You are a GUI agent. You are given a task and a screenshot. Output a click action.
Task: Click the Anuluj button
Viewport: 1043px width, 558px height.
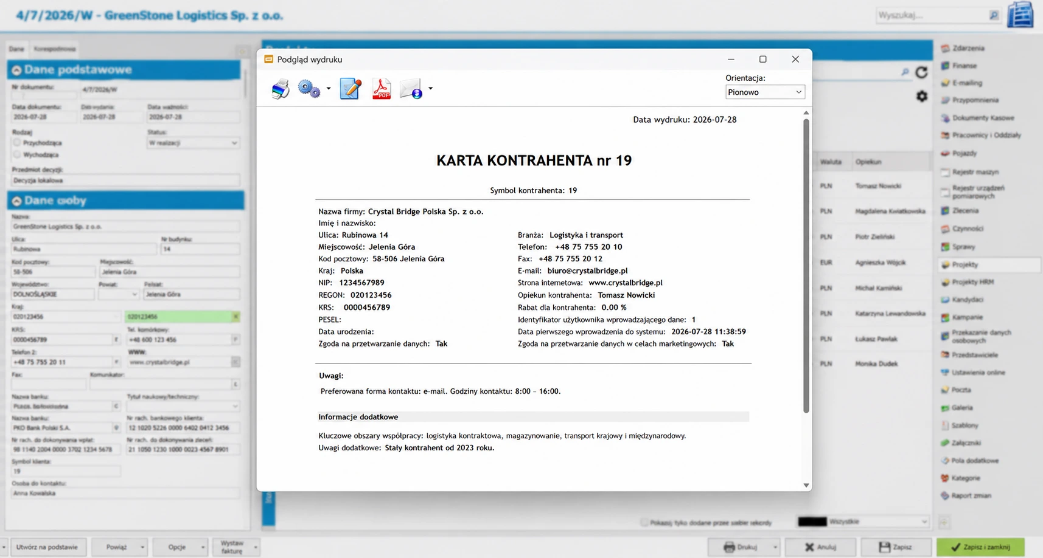[x=820, y=547]
